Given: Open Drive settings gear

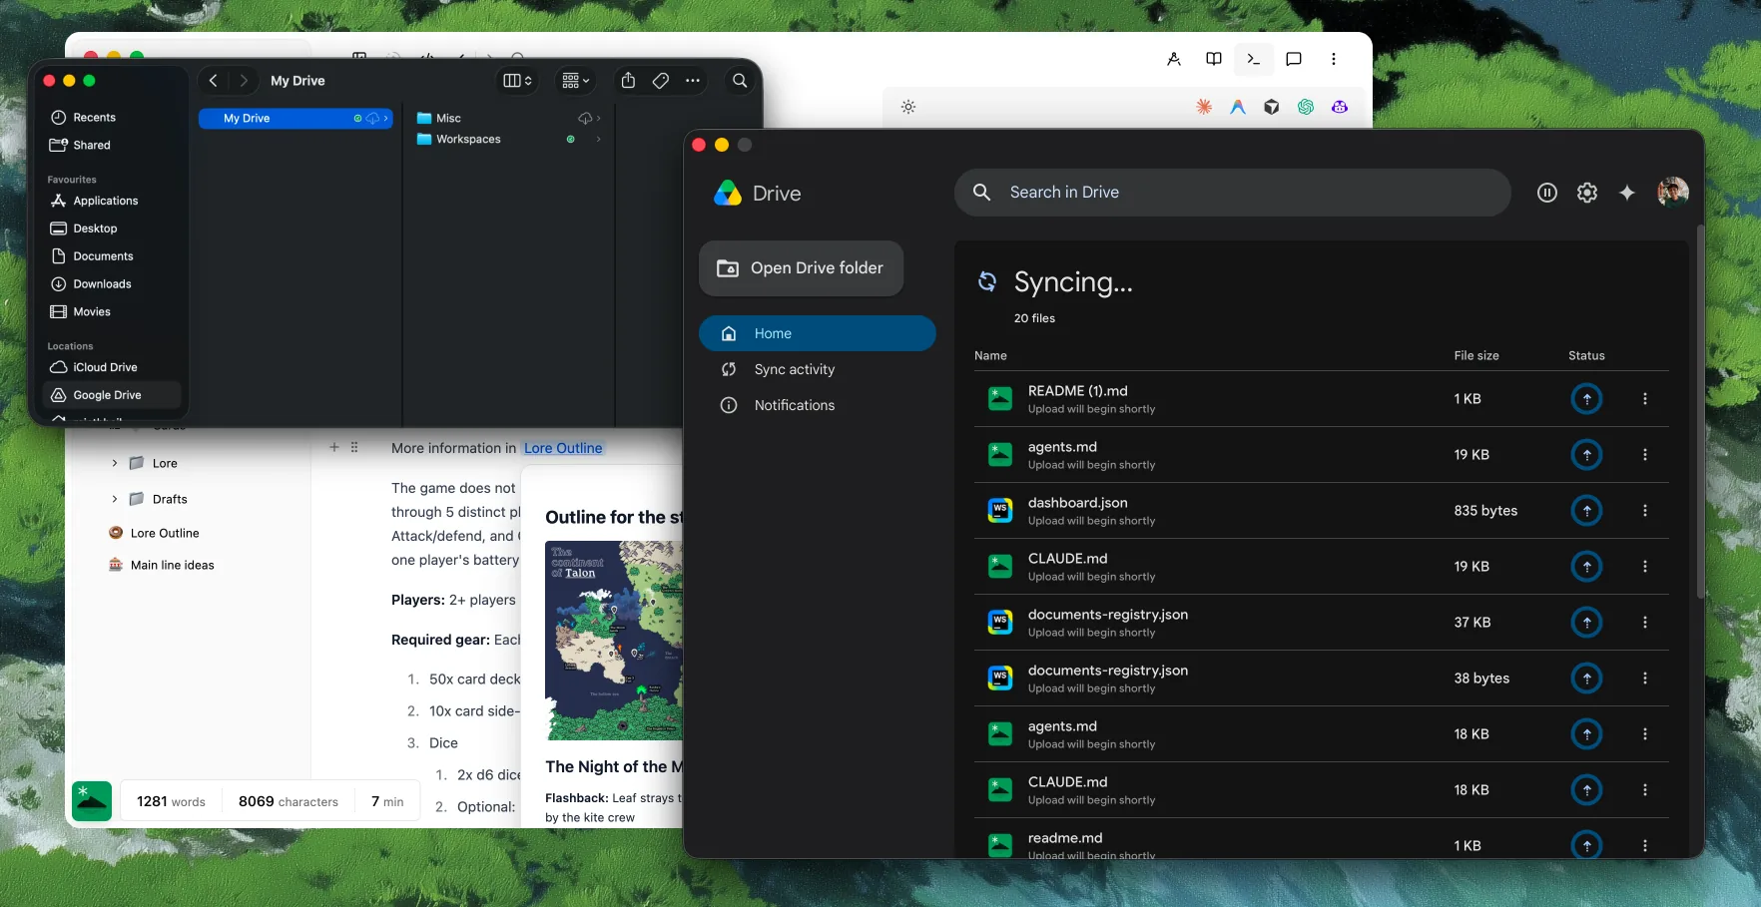Looking at the screenshot, I should click(1586, 193).
